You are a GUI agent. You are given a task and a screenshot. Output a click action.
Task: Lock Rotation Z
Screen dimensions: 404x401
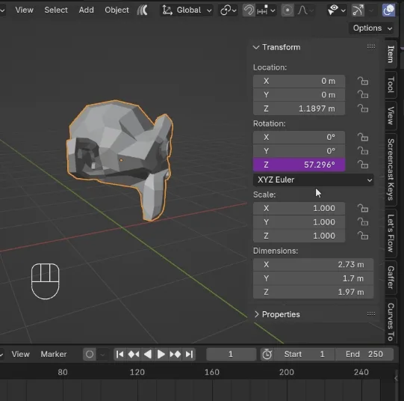point(363,165)
